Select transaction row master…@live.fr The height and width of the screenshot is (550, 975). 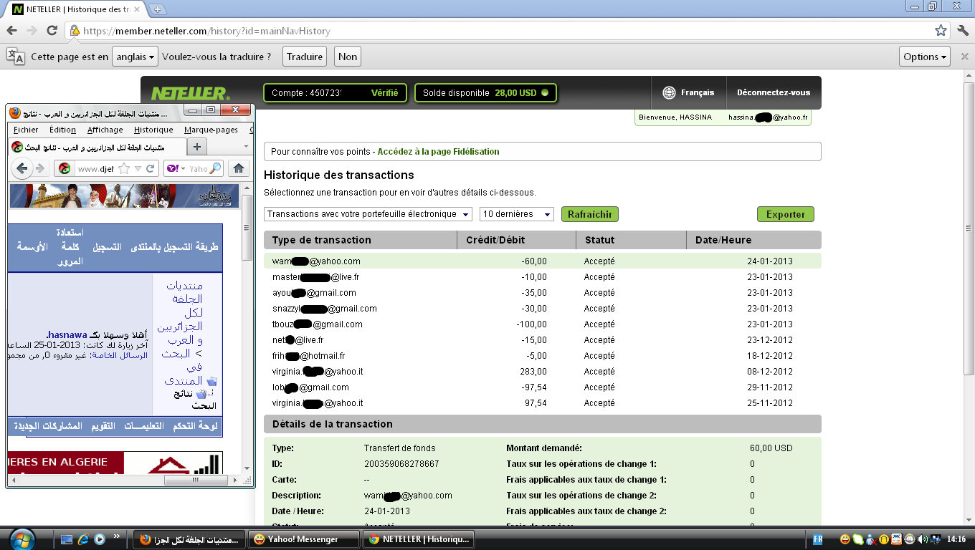542,277
